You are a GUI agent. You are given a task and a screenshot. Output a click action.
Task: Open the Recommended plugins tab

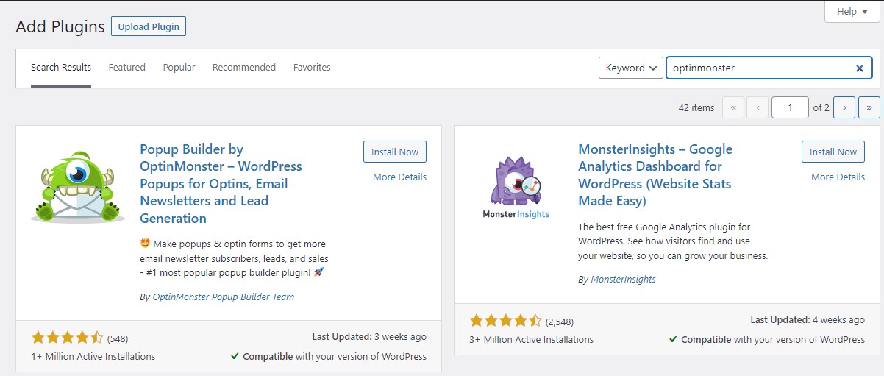tap(244, 68)
